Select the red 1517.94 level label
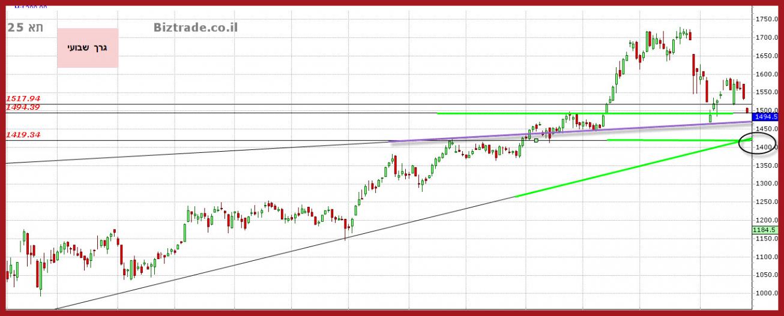784x316 pixels. 23,98
